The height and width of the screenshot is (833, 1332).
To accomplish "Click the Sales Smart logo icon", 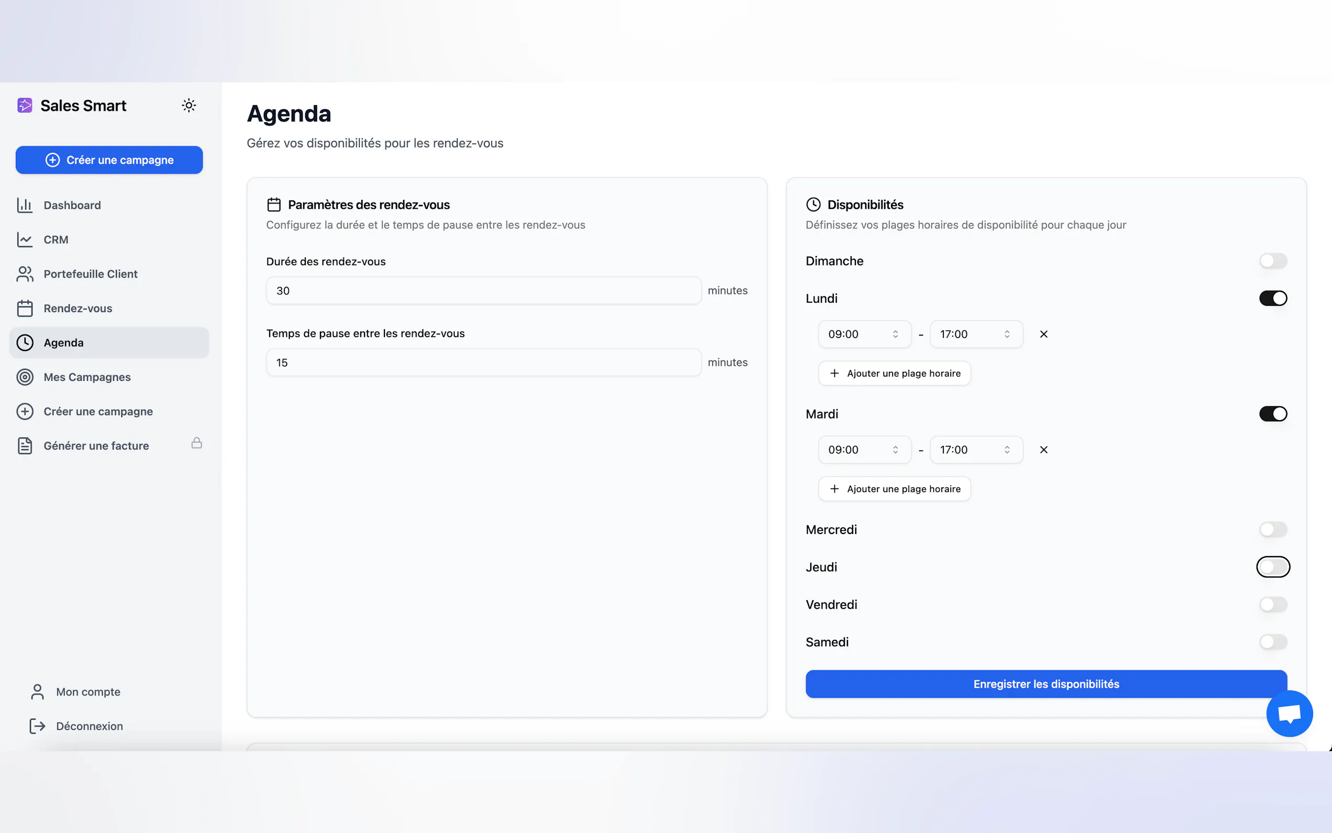I will click(25, 105).
